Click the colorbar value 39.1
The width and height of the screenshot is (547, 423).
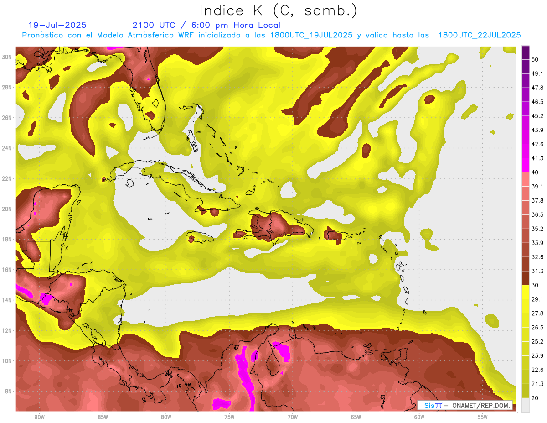(x=537, y=186)
